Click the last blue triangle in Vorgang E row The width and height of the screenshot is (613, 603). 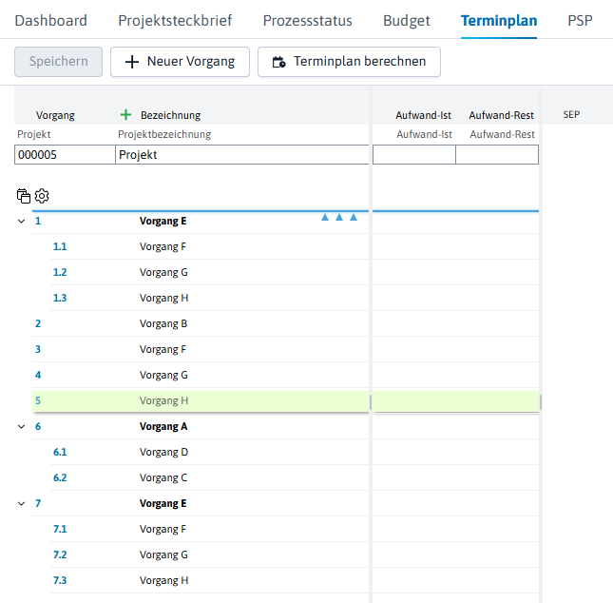click(354, 217)
